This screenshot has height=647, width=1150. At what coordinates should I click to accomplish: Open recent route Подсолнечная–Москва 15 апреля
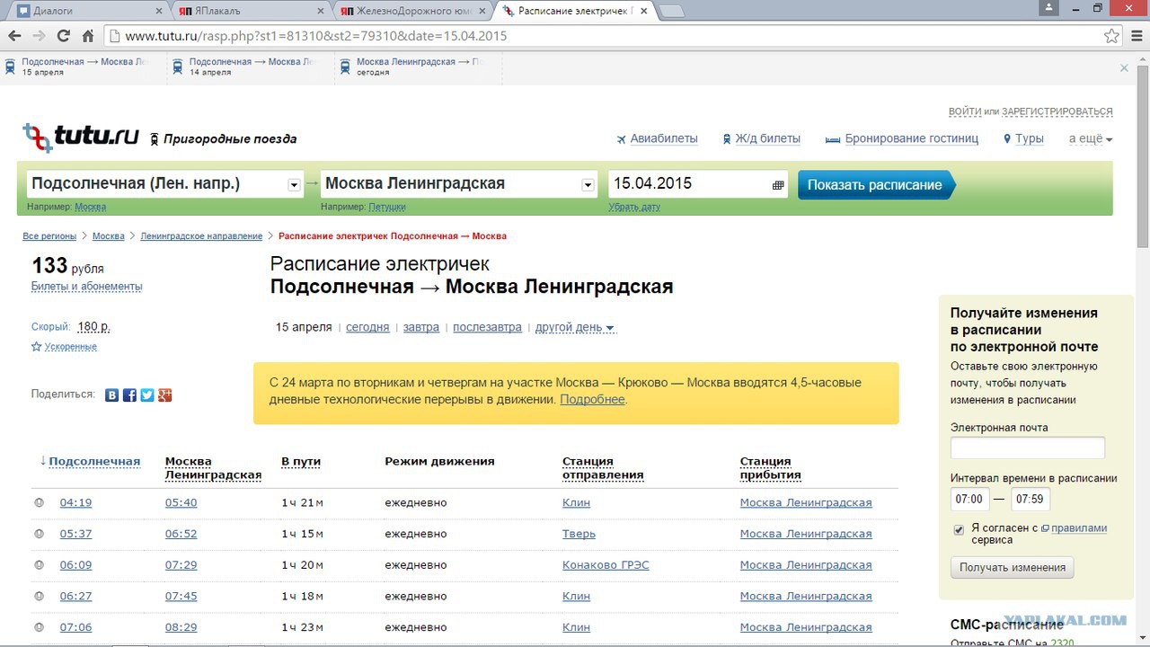pyautogui.click(x=83, y=66)
